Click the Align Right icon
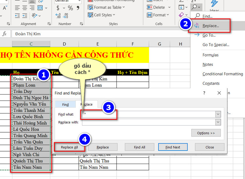 click(32, 8)
